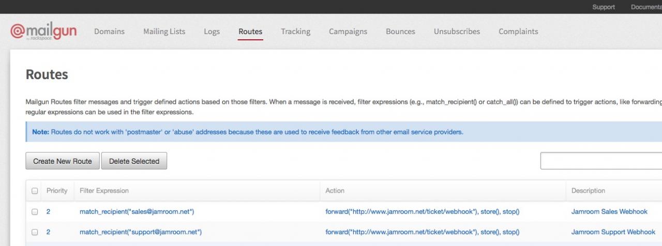
Task: Toggle the select-all routes checkbox
Action: click(x=35, y=191)
